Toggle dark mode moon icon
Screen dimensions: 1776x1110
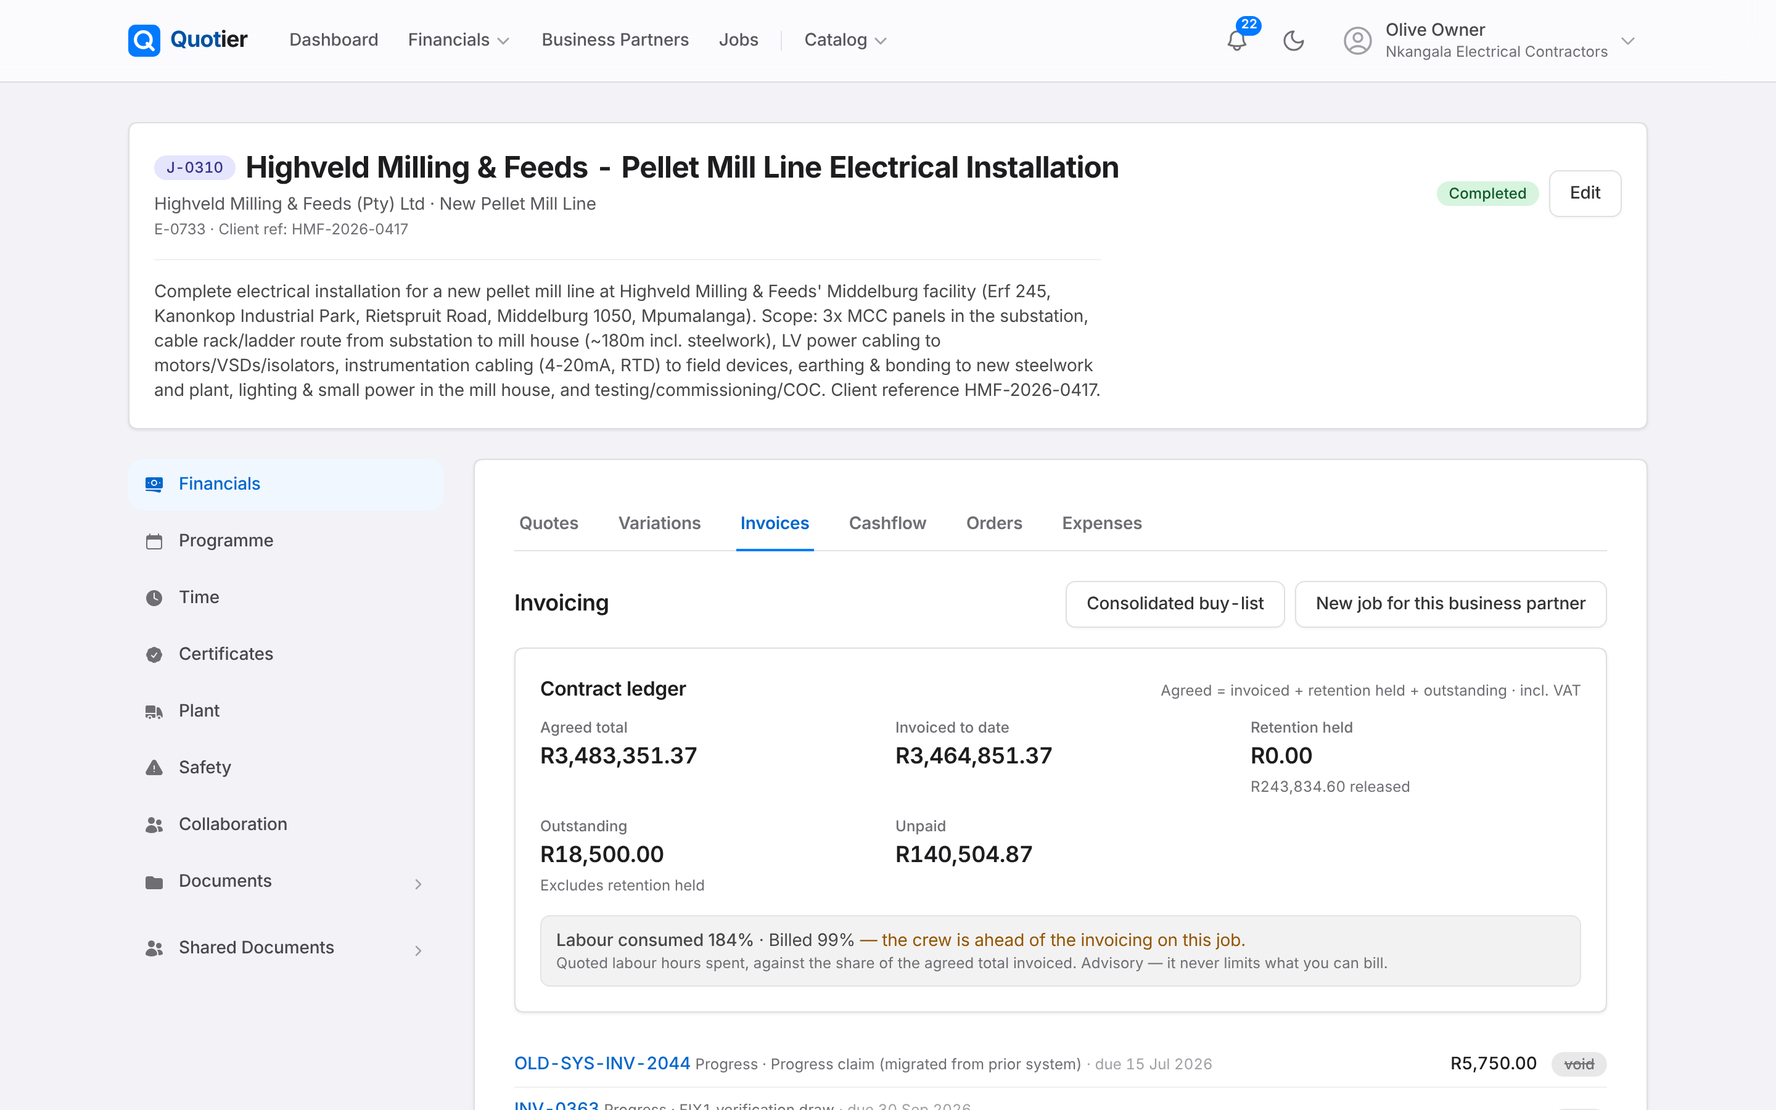(1293, 40)
